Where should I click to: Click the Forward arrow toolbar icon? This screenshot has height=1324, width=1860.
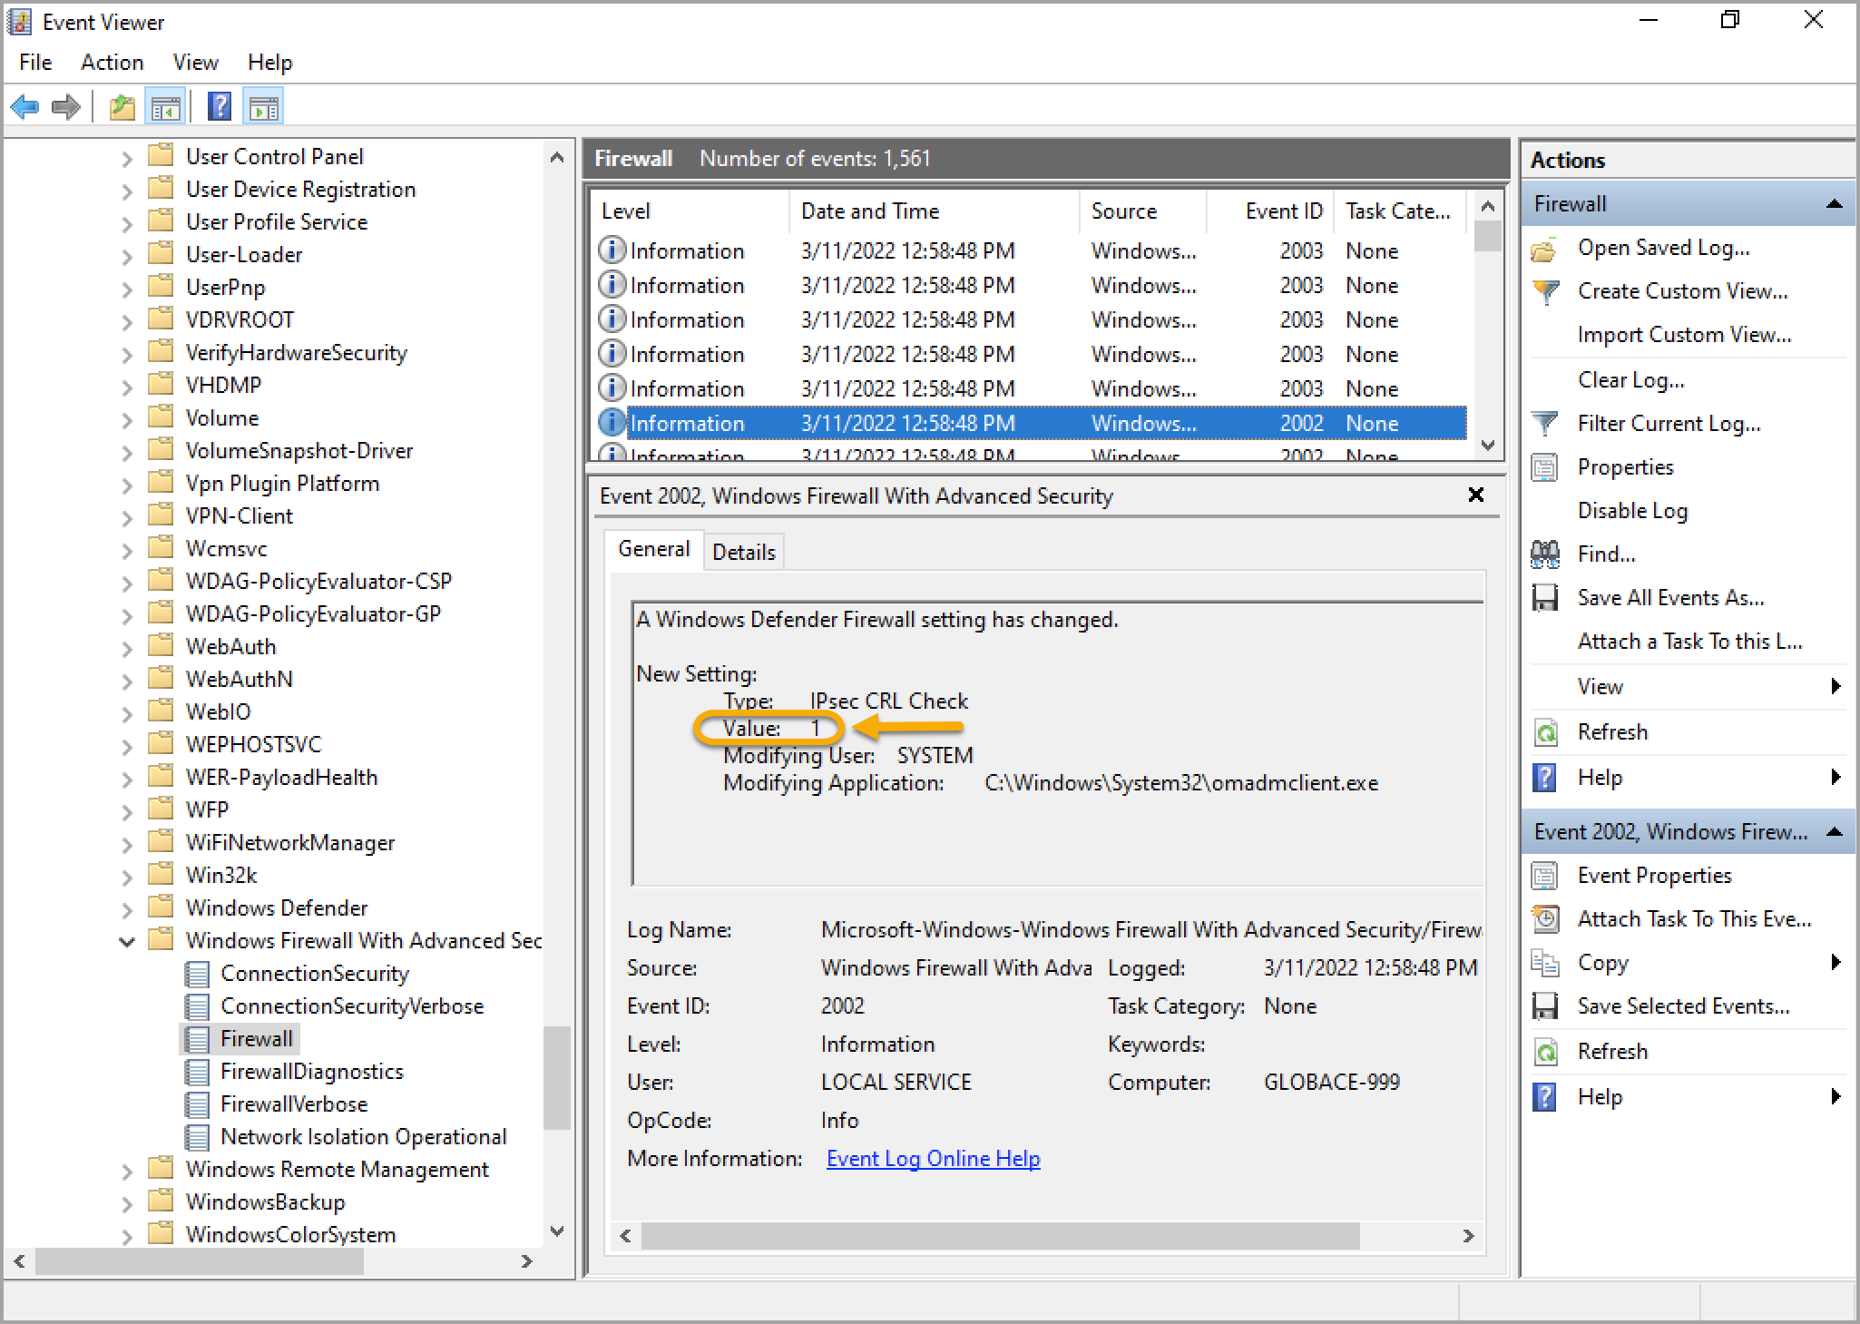(65, 107)
